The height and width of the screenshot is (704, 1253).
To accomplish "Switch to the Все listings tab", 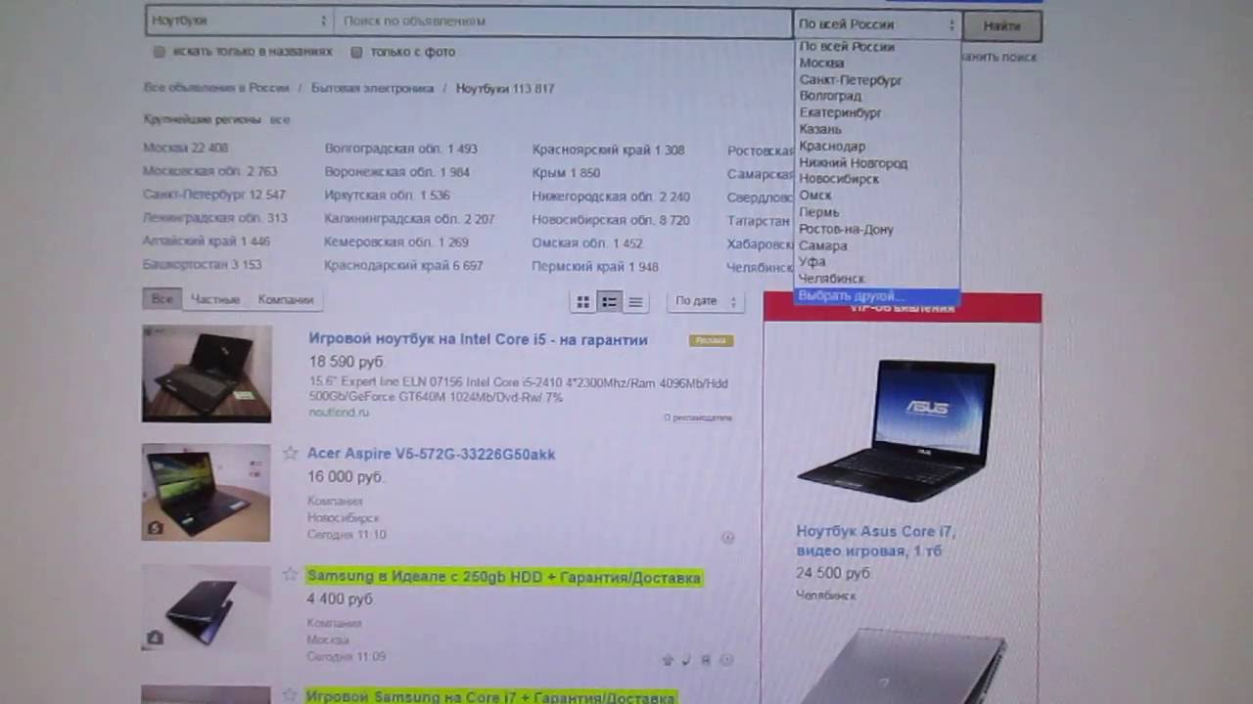I will point(162,299).
